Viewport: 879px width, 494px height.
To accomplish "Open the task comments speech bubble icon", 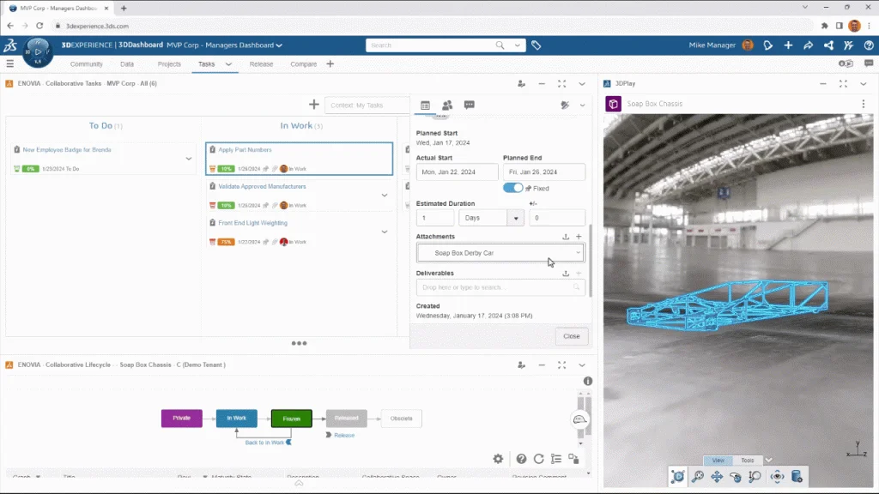I will (x=470, y=105).
